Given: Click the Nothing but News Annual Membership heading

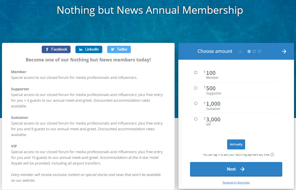Looking at the screenshot, I should click(150, 10).
